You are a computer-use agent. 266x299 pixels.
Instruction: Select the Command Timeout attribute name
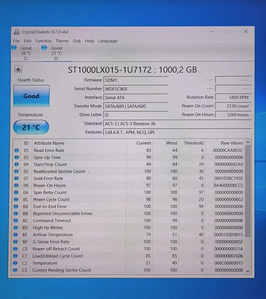coord(52,221)
